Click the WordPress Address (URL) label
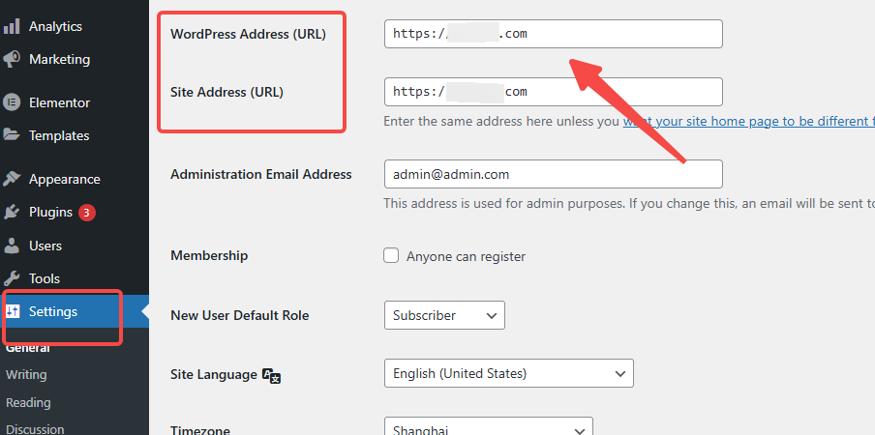Viewport: 875px width, 435px height. pos(248,34)
